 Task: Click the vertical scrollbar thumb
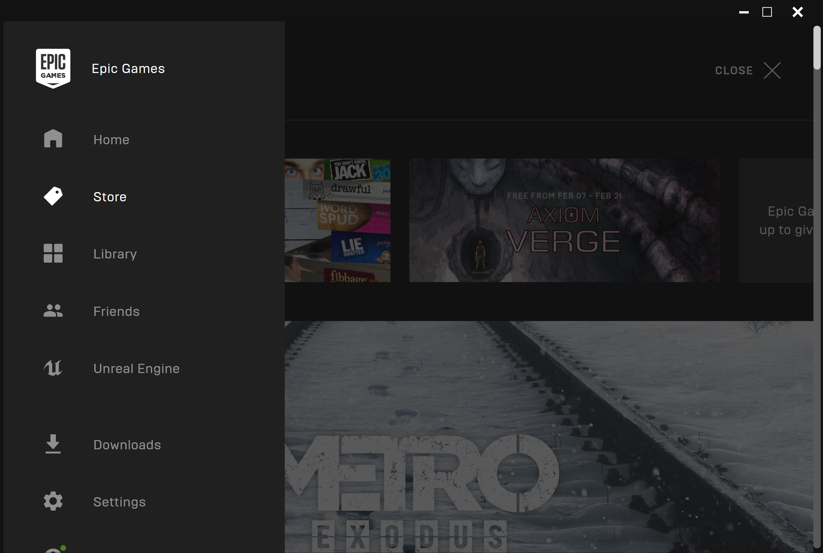pos(816,48)
